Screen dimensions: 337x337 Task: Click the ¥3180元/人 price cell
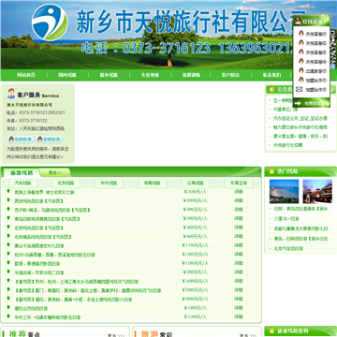click(196, 192)
